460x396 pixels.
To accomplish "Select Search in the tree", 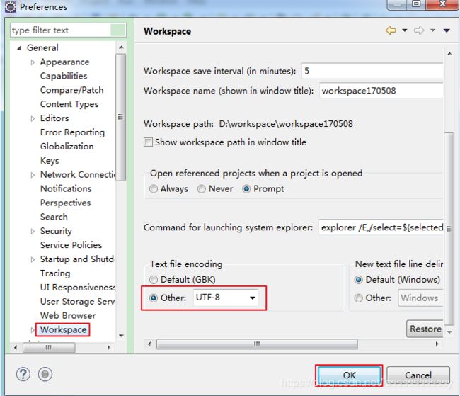I will pyautogui.click(x=54, y=217).
